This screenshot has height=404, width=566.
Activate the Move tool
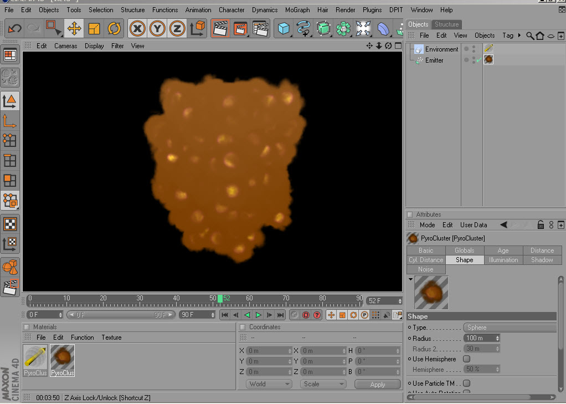point(74,28)
